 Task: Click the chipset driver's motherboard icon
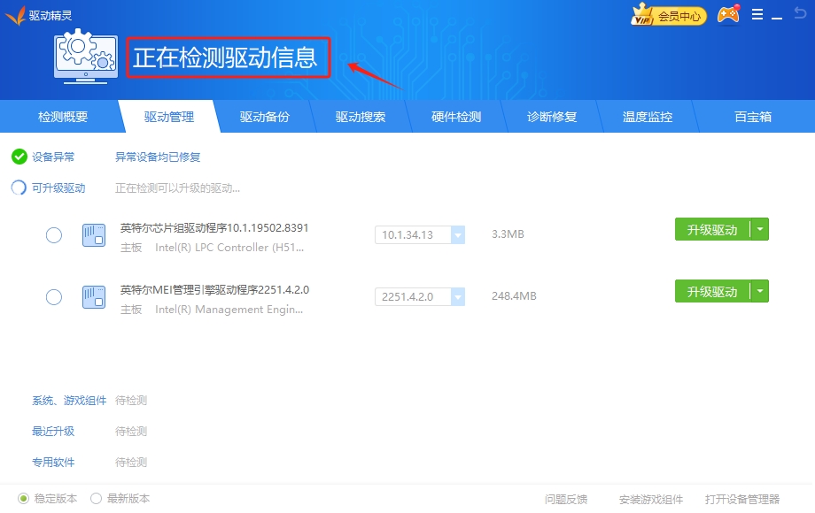(x=93, y=235)
